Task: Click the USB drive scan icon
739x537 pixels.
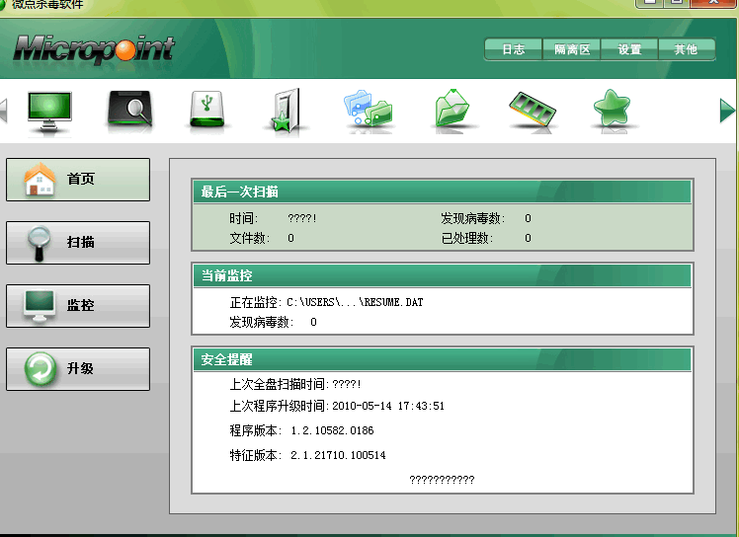Action: [x=206, y=110]
